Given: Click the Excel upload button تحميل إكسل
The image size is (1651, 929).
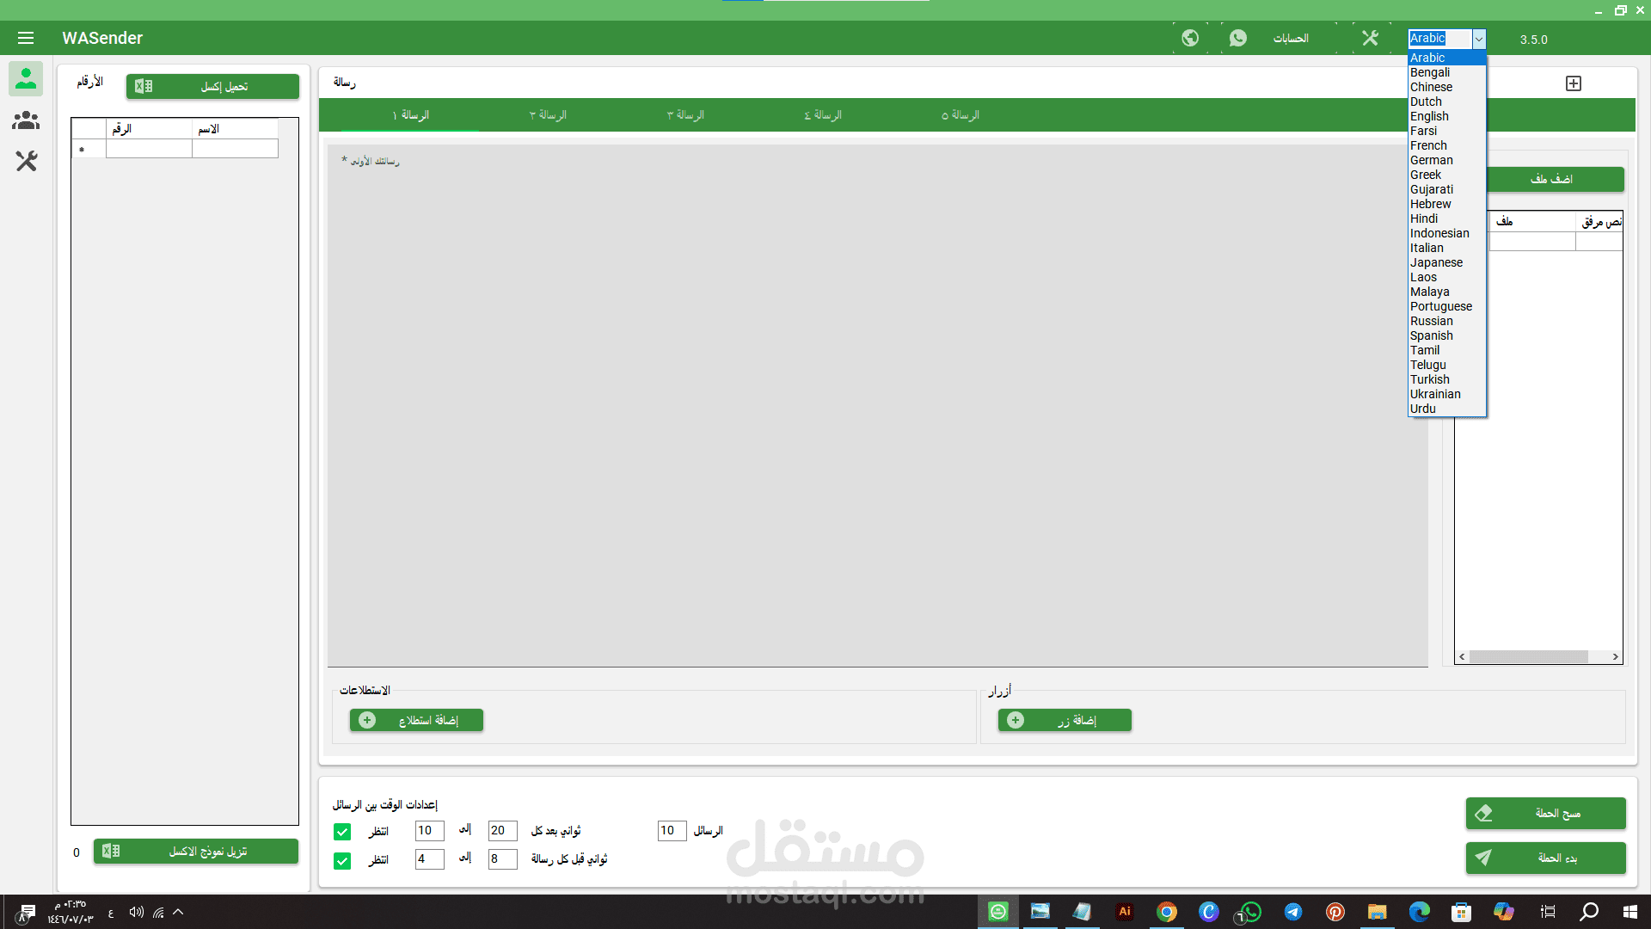Looking at the screenshot, I should 212,87.
